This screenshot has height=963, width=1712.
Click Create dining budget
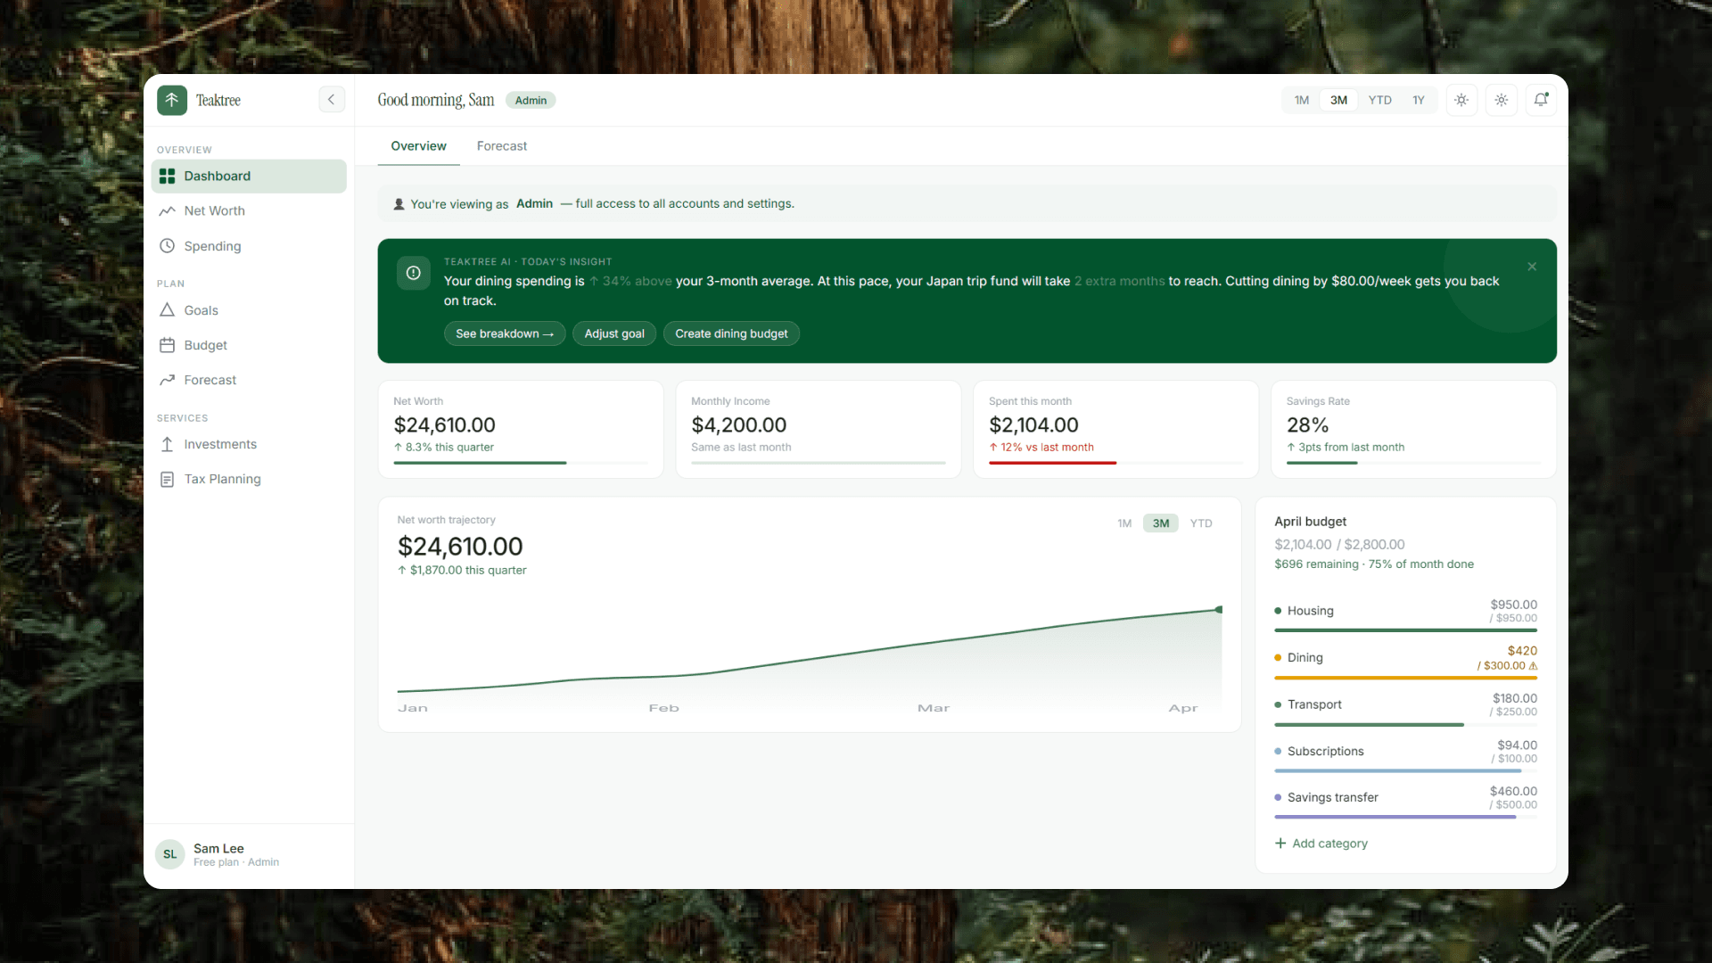point(731,333)
